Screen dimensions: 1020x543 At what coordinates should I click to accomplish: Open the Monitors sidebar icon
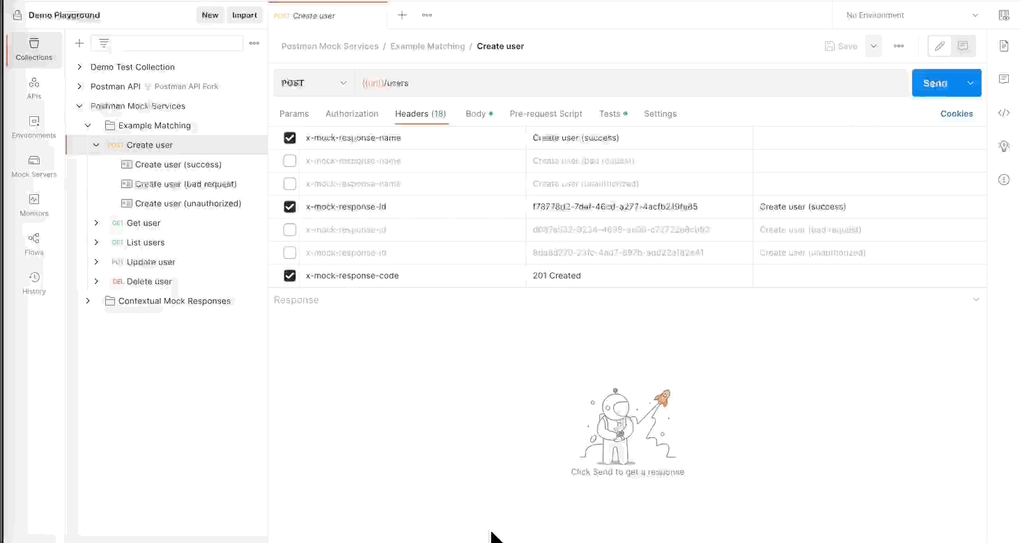[33, 204]
